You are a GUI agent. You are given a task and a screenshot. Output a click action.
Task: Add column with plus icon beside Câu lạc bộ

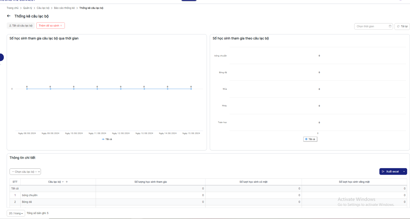click(67, 182)
